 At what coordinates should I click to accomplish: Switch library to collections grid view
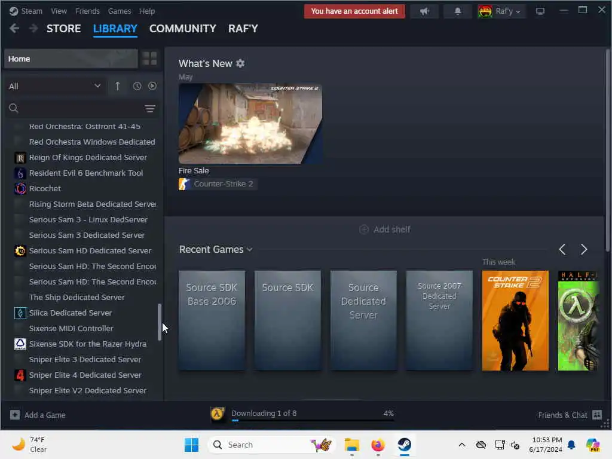pos(149,59)
